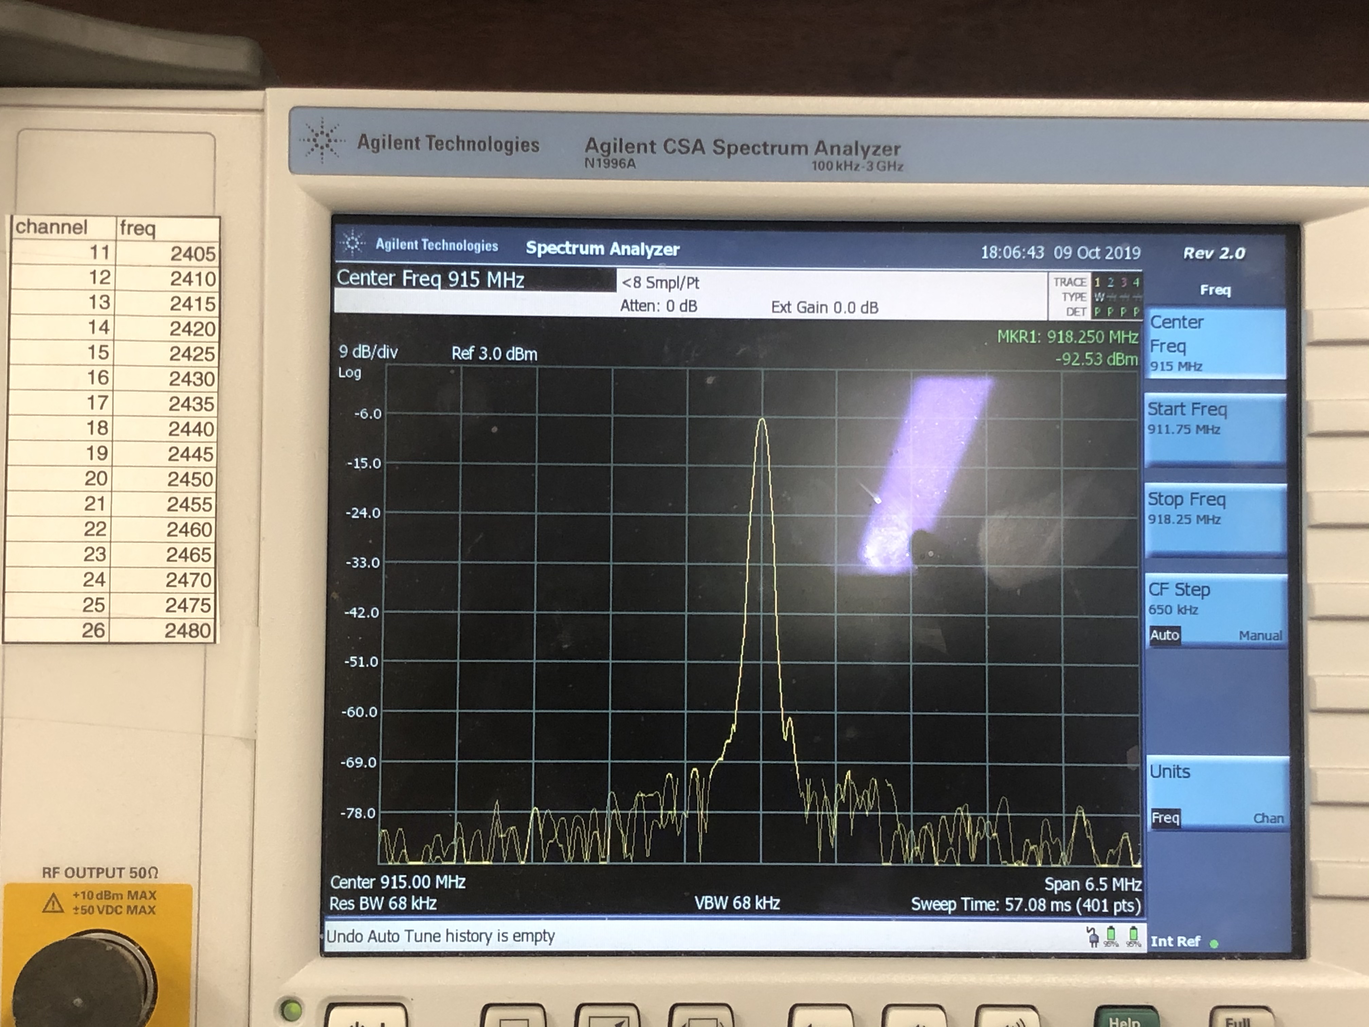
Task: Click the N1996A model number on the bezel
Action: 609,164
